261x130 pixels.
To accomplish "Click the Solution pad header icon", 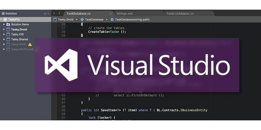I will click(3, 14).
